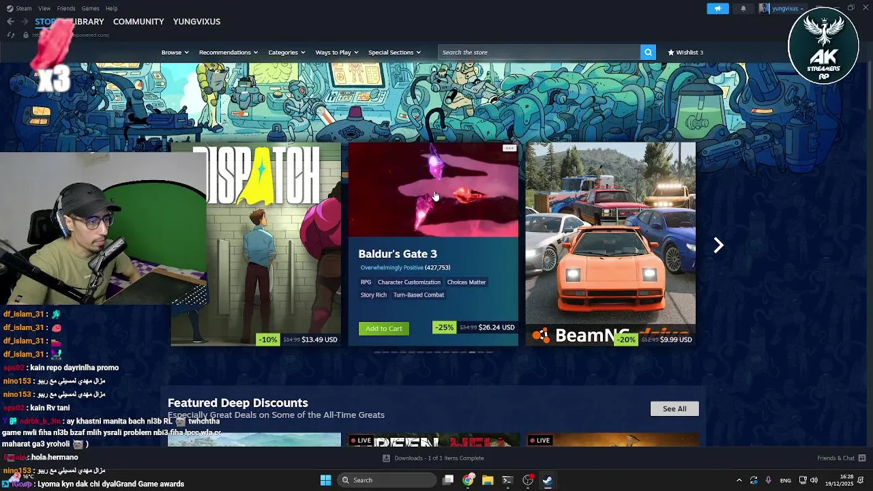Go forward with the right arrow
The image size is (873, 491).
[x=25, y=22]
